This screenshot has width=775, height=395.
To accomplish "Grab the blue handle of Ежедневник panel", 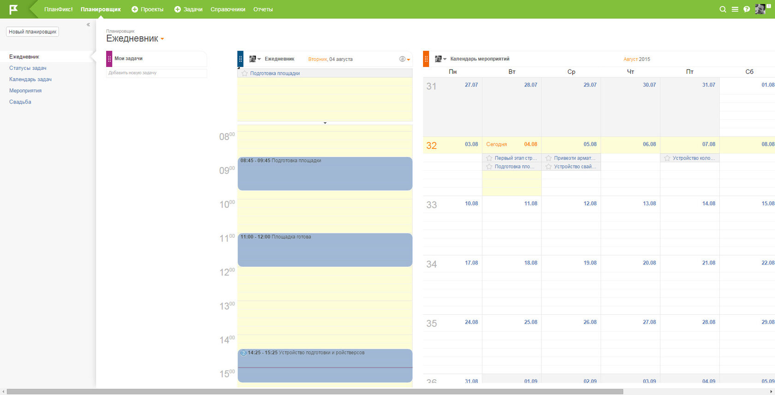I will pyautogui.click(x=240, y=59).
